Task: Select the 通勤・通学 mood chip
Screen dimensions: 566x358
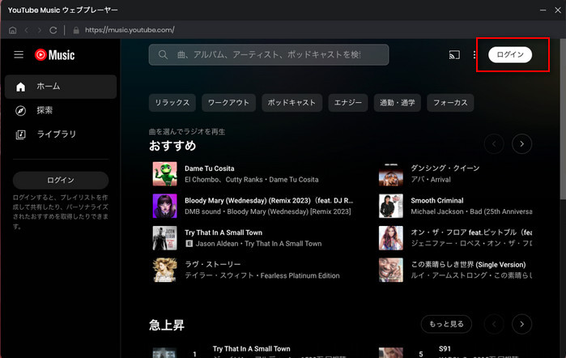Action: [x=397, y=103]
